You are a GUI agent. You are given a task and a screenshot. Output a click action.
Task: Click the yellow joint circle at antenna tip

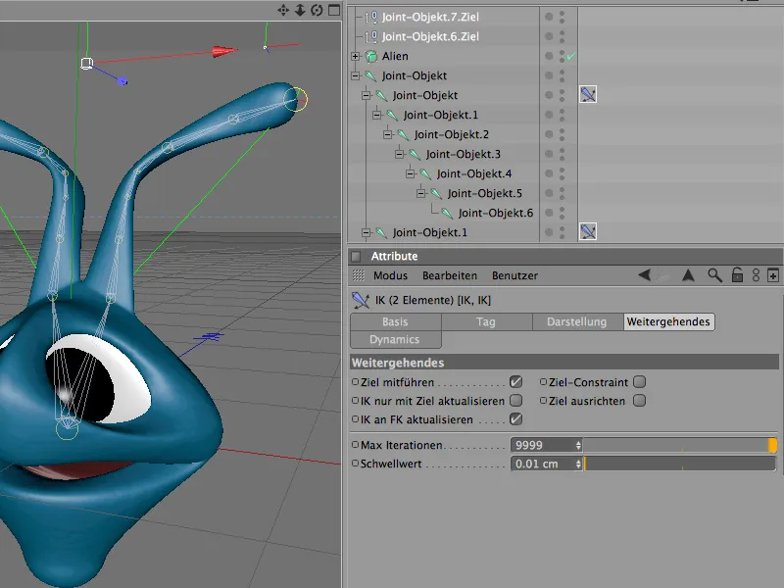pyautogui.click(x=296, y=99)
